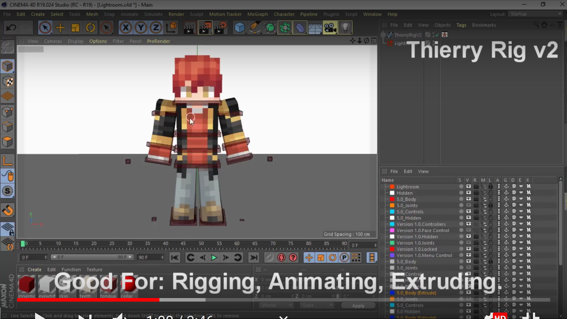Image resolution: width=567 pixels, height=319 pixels.
Task: Toggle X axis lock
Action: click(x=126, y=28)
